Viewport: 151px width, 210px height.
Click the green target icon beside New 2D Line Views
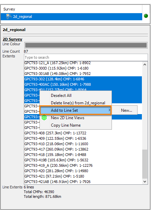[x=44, y=117]
